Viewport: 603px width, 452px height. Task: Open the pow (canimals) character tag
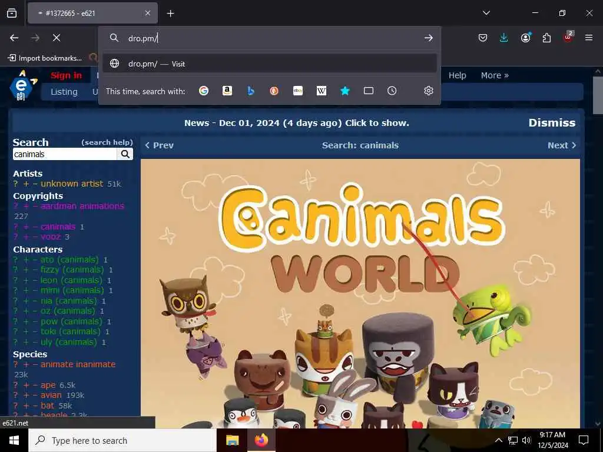pyautogui.click(x=71, y=321)
